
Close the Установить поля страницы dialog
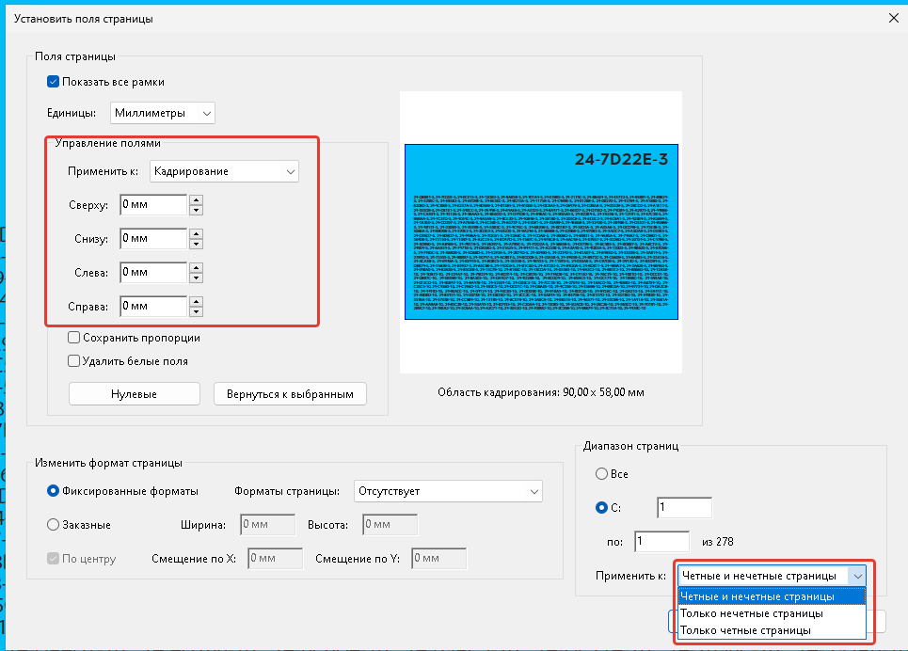click(x=892, y=18)
